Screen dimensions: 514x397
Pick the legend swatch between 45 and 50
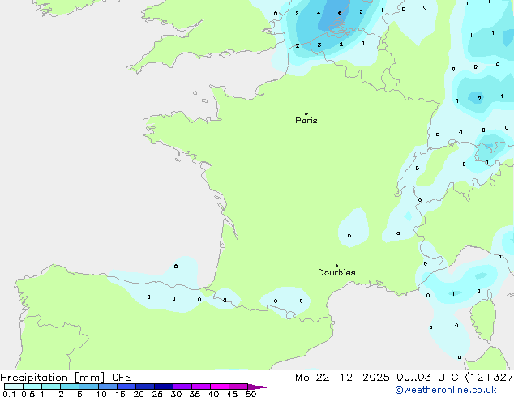pyautogui.click(x=238, y=386)
